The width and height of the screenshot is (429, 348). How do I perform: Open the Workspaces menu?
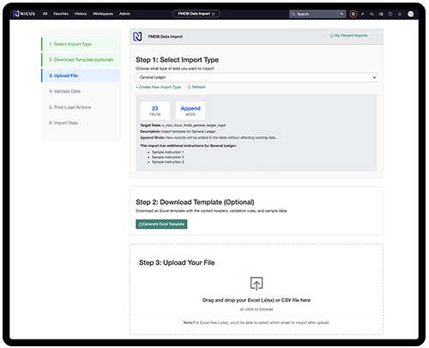pos(103,14)
